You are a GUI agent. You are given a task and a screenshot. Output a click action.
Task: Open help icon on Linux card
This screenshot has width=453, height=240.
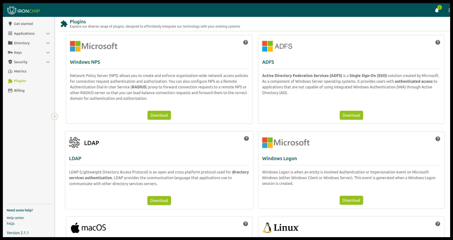(438, 224)
